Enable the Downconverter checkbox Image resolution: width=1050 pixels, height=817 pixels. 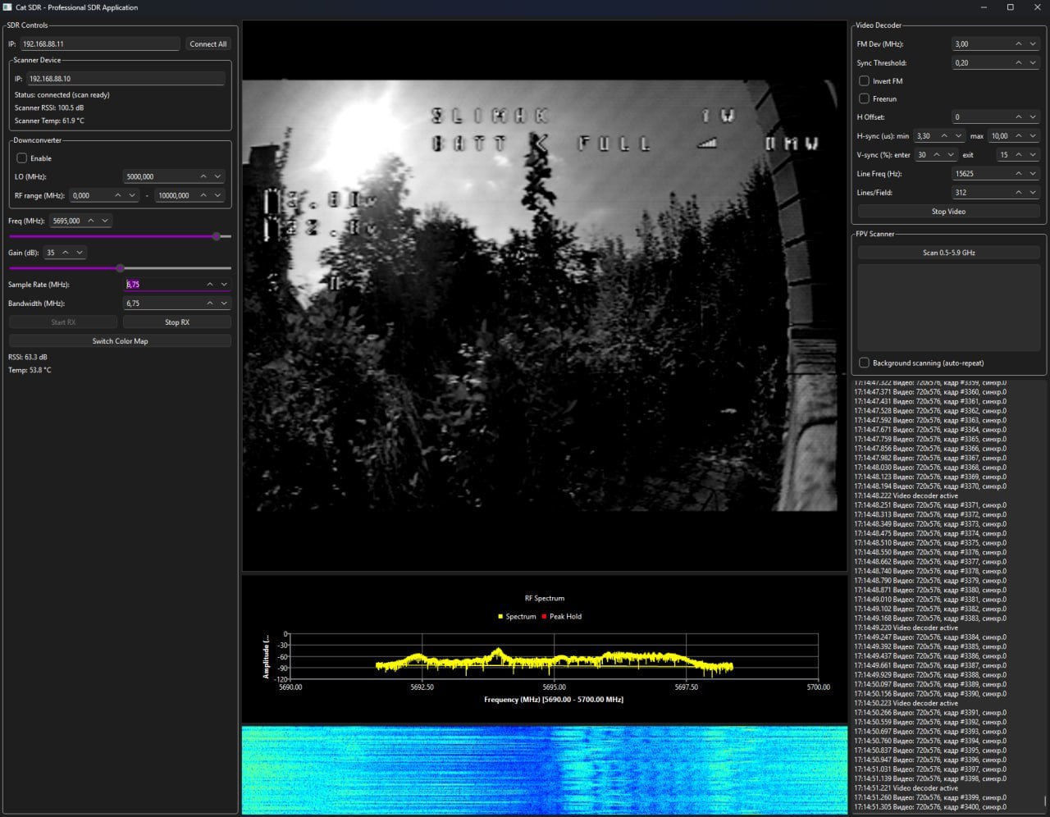(22, 158)
